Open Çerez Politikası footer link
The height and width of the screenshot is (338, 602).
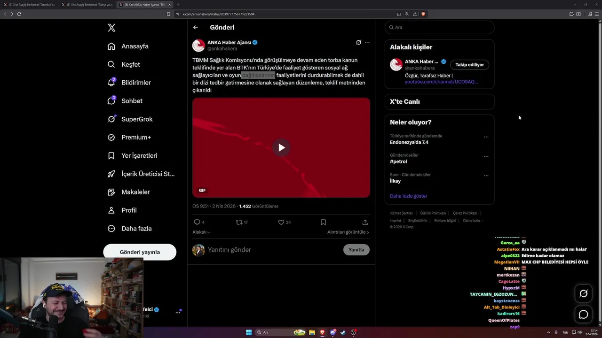pos(465,213)
